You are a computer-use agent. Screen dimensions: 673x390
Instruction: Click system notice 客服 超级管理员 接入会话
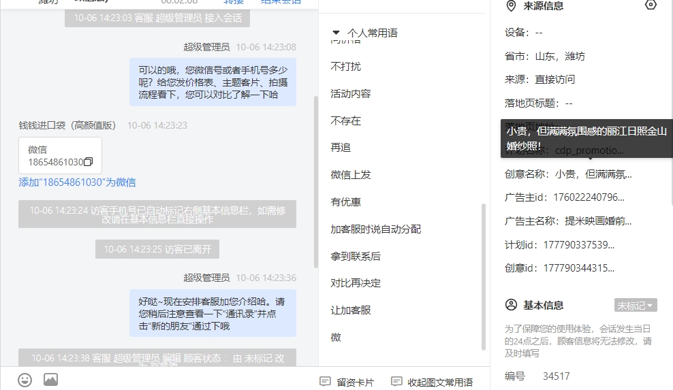pos(157,18)
